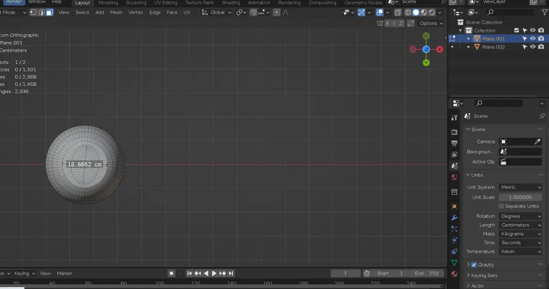This screenshot has height=289, width=549.
Task: Uncheck the Gravity checkbox
Action: [474, 265]
